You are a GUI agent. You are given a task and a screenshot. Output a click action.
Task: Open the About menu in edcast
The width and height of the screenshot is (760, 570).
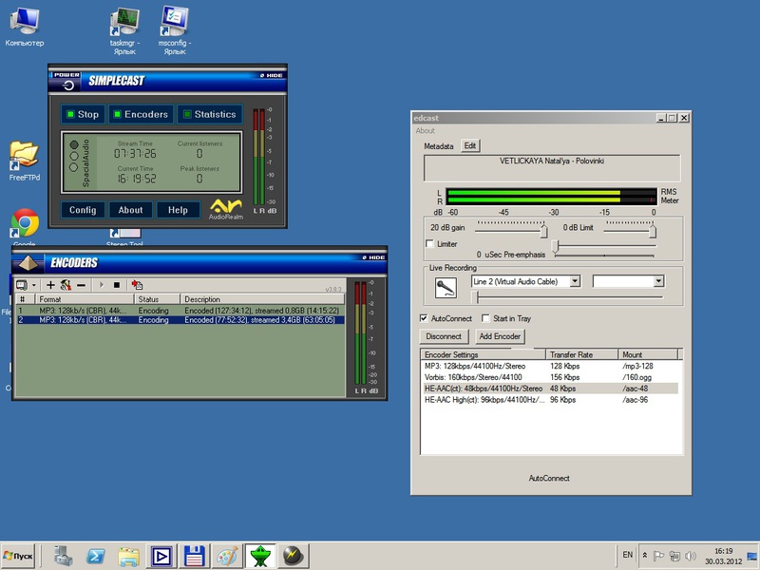(x=425, y=131)
